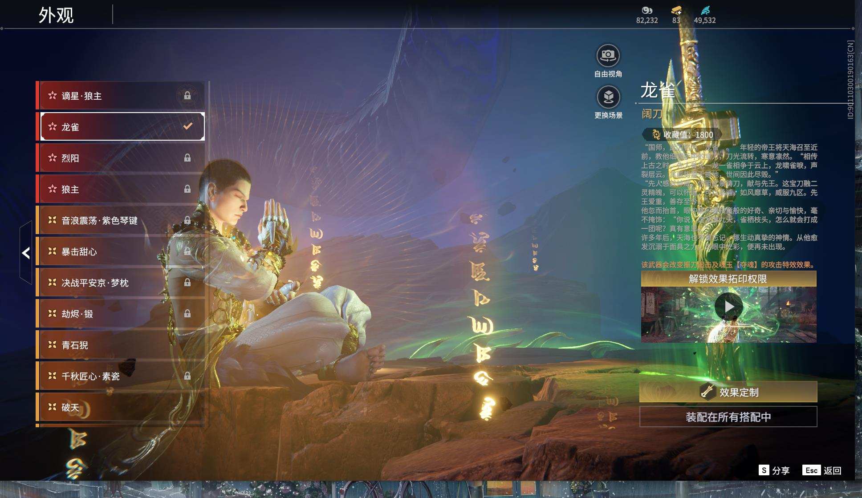Pick the 千秋匠心·素瓷 skin
Image resolution: width=862 pixels, height=498 pixels.
click(120, 376)
